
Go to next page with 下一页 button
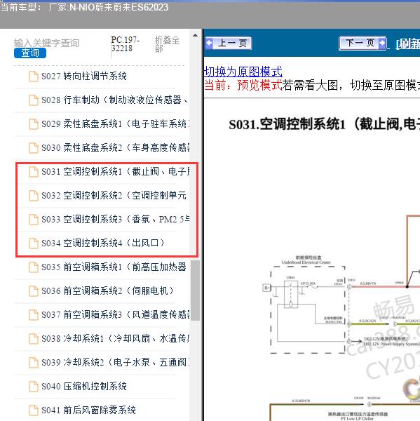point(363,43)
